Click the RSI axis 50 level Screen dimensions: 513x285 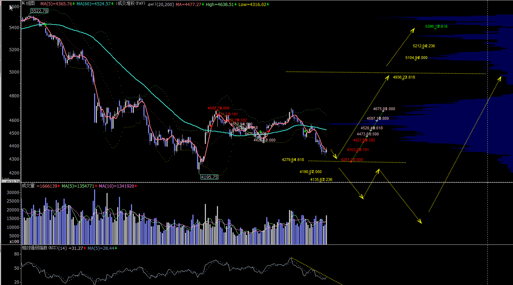tap(17, 268)
